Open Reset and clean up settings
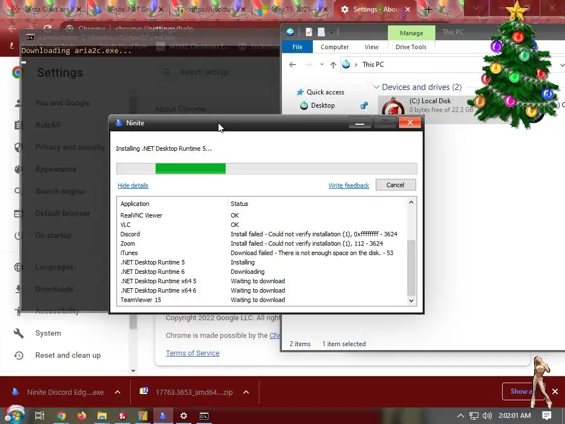Image resolution: width=565 pixels, height=424 pixels. point(68,355)
